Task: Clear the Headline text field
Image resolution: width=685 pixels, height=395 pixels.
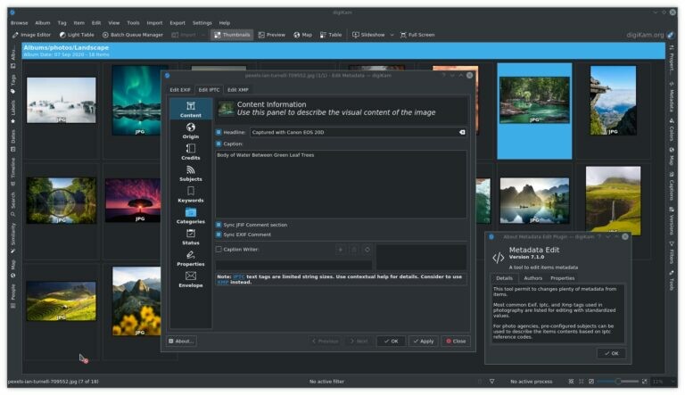Action: (x=462, y=132)
